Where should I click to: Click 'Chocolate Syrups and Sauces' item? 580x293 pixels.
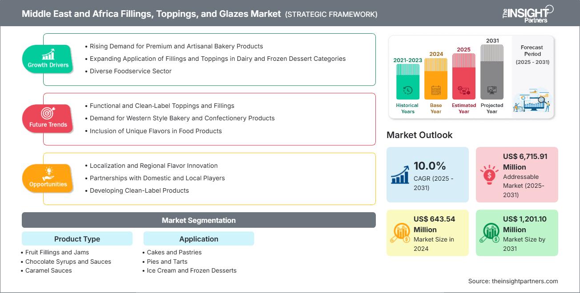coord(68,261)
